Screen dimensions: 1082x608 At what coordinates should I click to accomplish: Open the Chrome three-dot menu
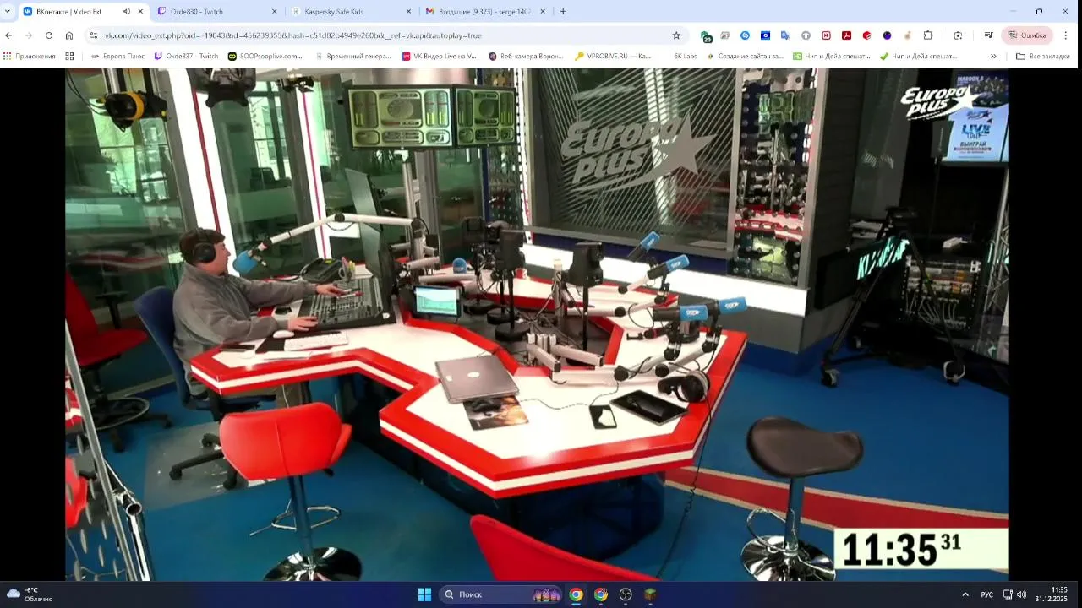click(x=1066, y=35)
